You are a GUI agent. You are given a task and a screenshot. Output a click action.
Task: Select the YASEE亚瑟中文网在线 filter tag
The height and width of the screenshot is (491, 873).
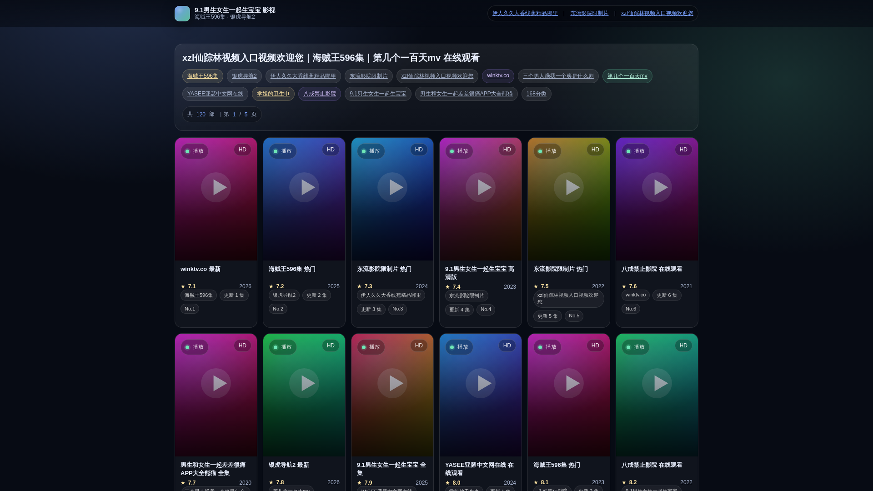click(215, 94)
